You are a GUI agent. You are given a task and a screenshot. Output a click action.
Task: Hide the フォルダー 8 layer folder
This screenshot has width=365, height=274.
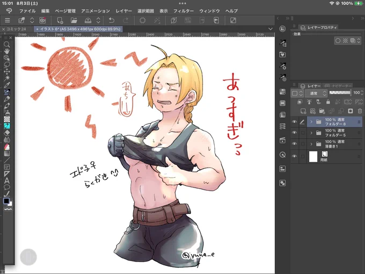[294, 122]
